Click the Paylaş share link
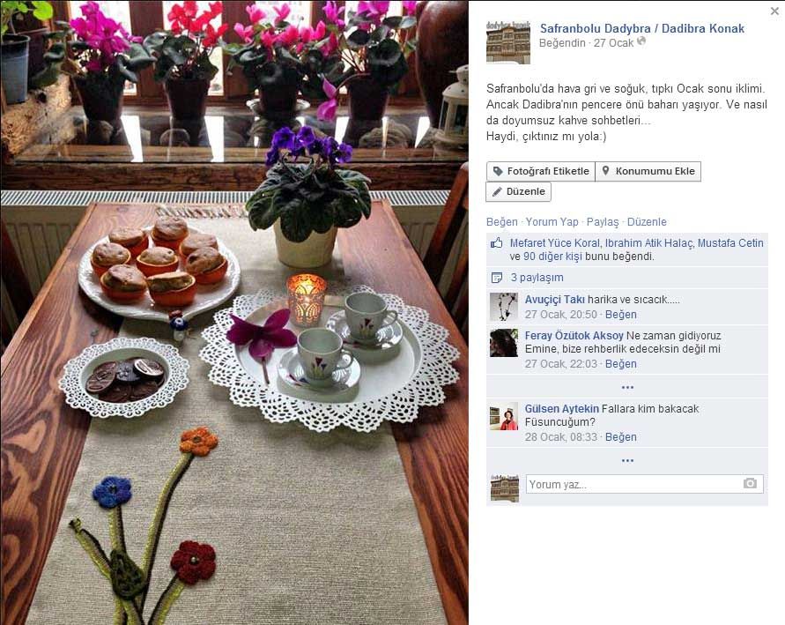785x625 pixels. (603, 222)
